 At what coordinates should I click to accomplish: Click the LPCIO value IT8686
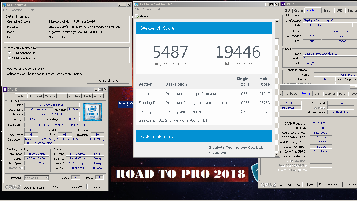(x=339, y=41)
